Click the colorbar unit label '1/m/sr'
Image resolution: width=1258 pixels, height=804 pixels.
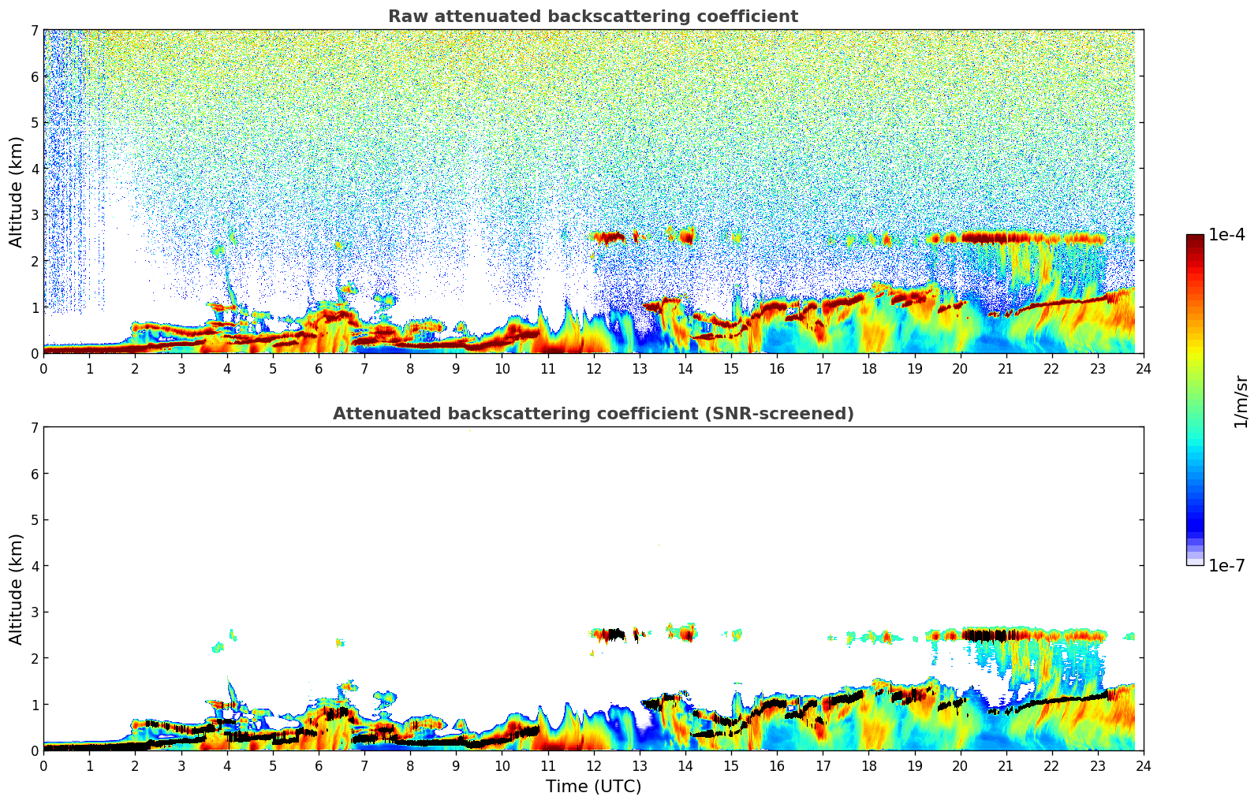1241,400
